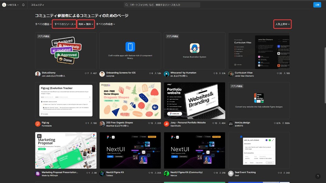Open the 200 Free Organic Shapes thumbnail
326x183 pixels.
[x=130, y=101]
